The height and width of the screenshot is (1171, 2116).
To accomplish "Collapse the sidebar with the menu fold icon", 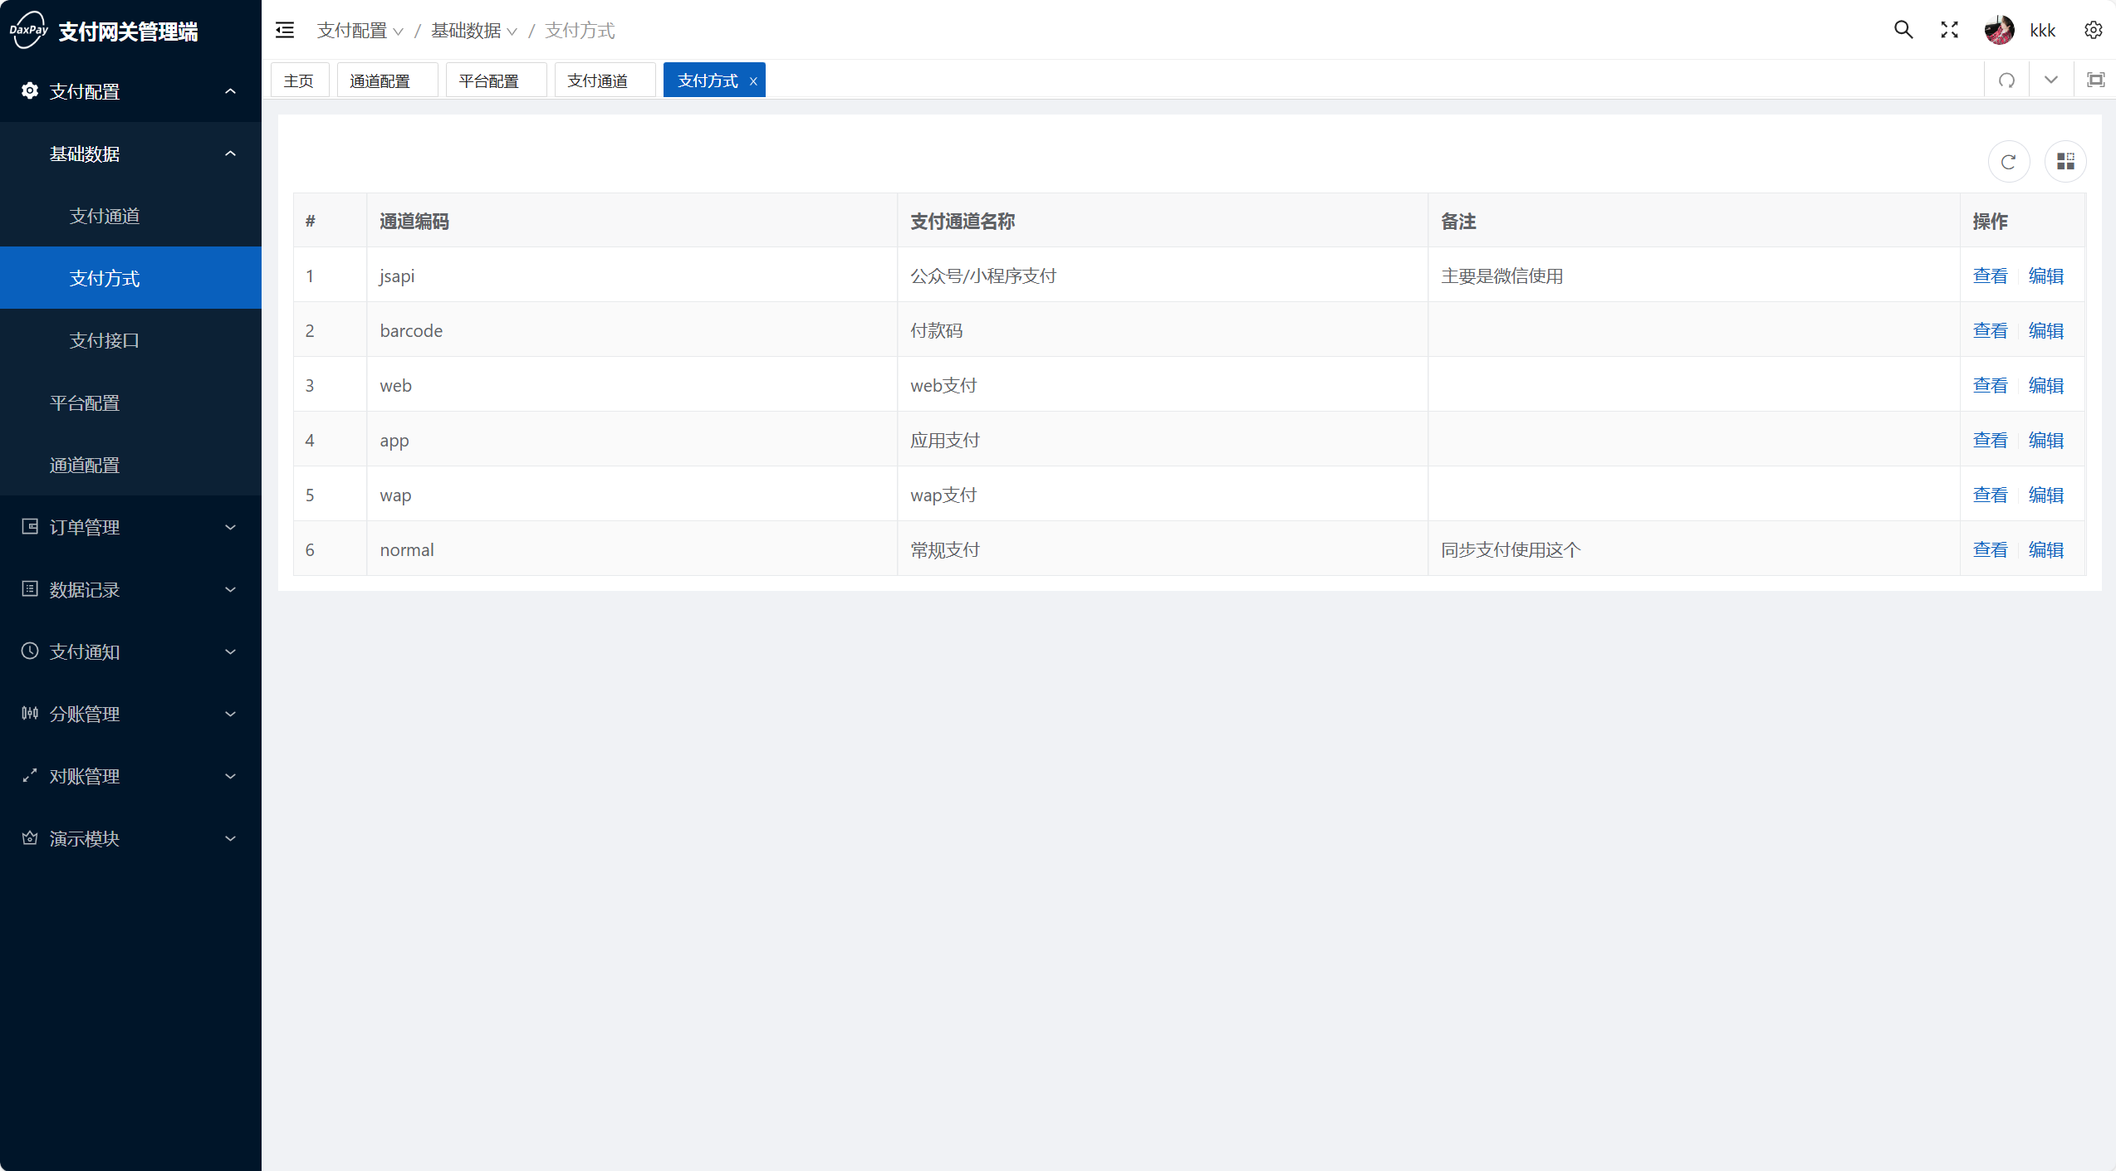I will click(x=285, y=31).
